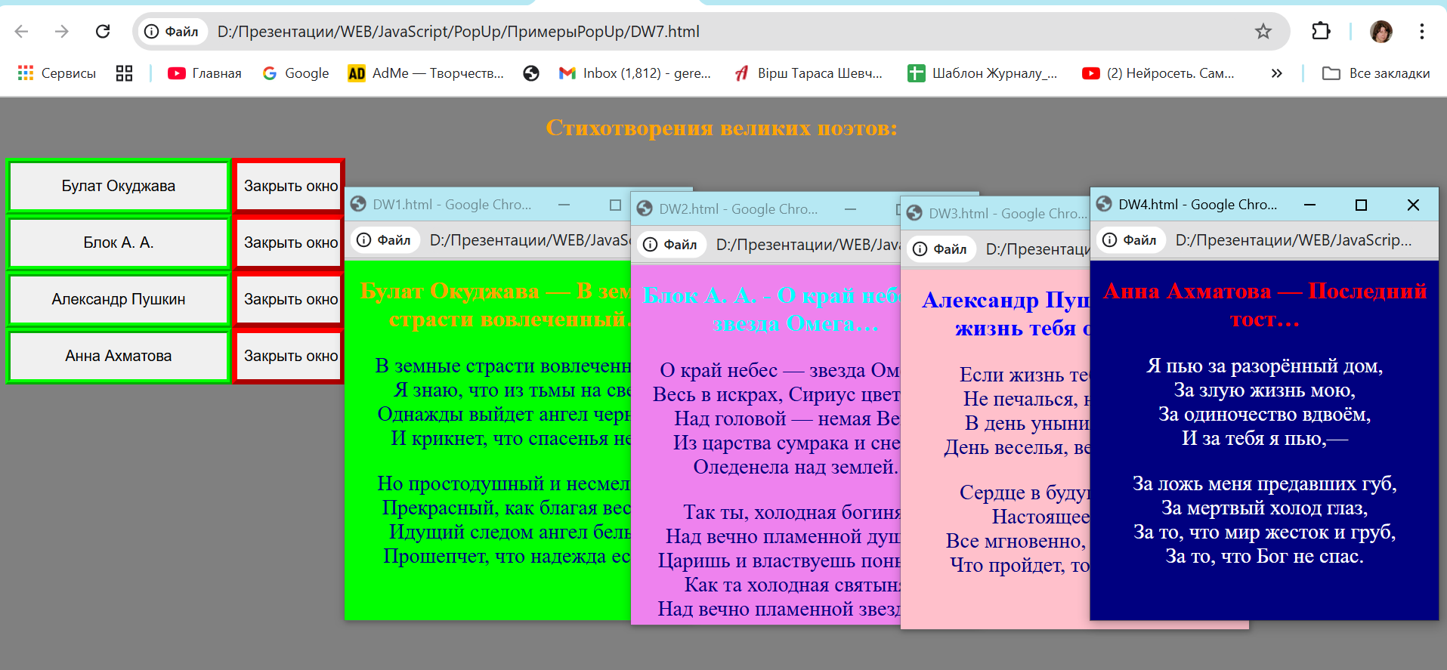The image size is (1447, 670).
Task: Open the AdMe bookmark
Action: pyautogui.click(x=425, y=73)
